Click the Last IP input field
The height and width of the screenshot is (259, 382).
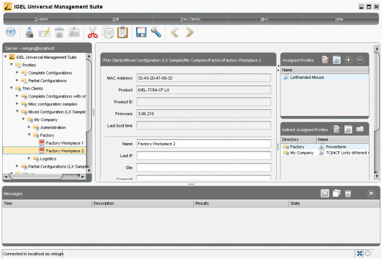point(204,156)
